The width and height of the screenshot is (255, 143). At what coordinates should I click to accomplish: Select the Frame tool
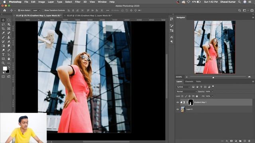[9, 29]
